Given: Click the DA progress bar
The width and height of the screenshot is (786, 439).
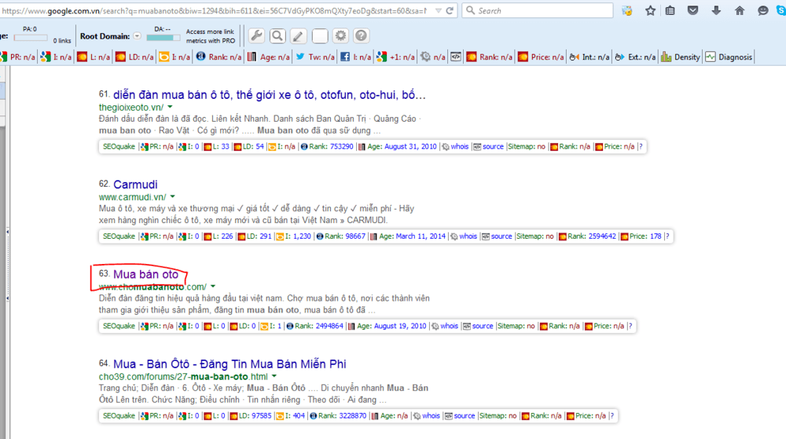Looking at the screenshot, I should (x=163, y=38).
